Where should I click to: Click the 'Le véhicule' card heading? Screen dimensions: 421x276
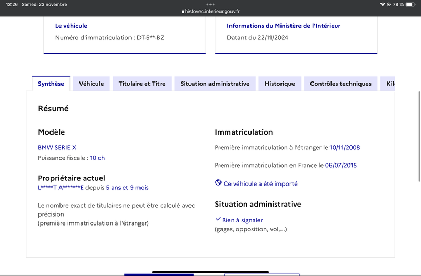[x=71, y=26]
